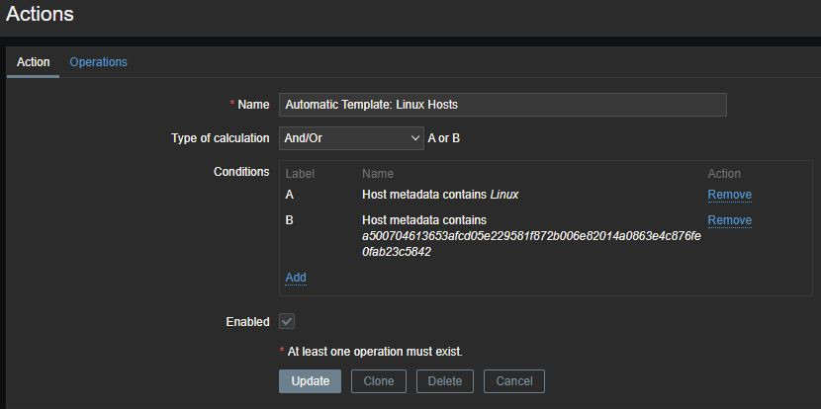The width and height of the screenshot is (821, 409).
Task: Add a new condition
Action: (296, 278)
